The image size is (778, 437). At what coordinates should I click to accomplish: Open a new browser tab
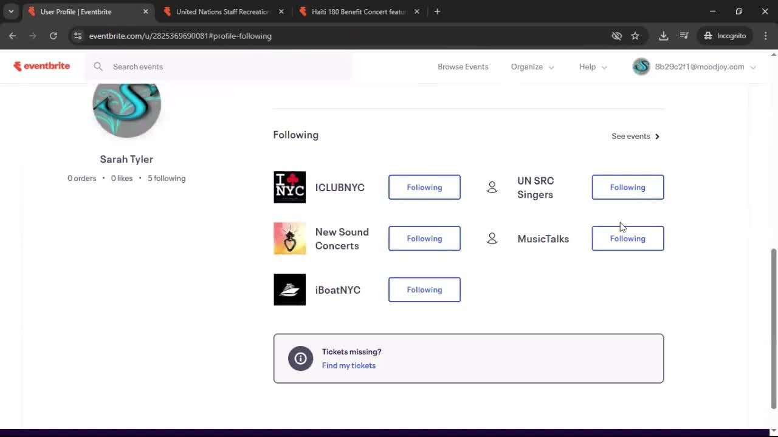coord(437,12)
